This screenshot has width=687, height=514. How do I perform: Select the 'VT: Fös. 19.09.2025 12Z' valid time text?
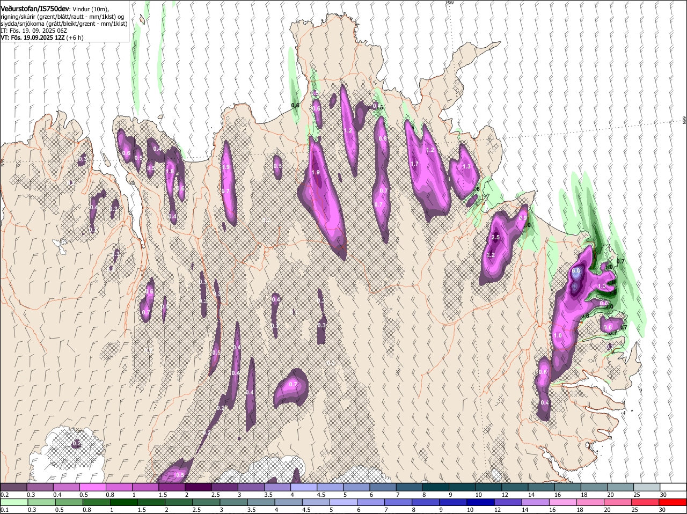[33, 38]
